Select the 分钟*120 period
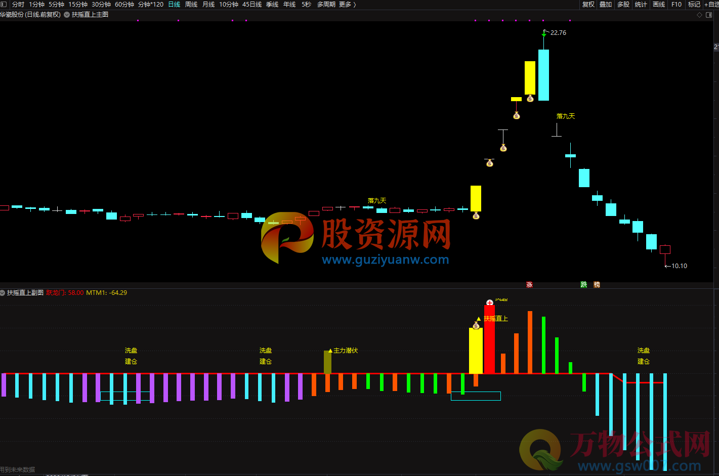The height and width of the screenshot is (476, 719). coord(151,4)
